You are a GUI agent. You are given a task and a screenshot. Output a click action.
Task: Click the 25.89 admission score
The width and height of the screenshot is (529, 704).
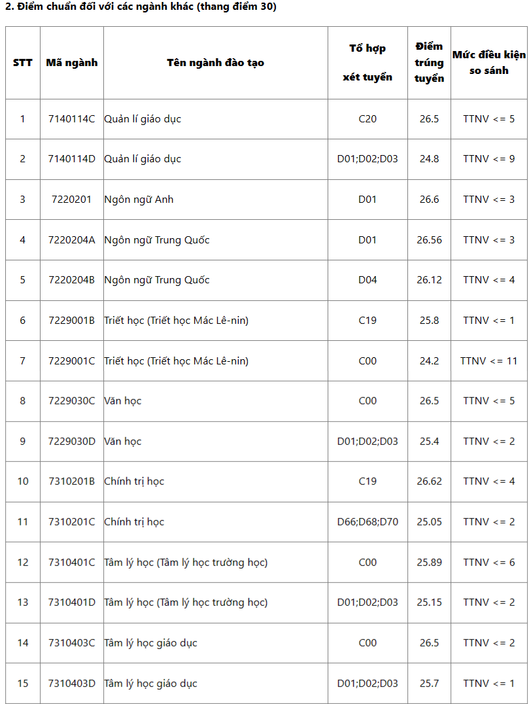[429, 563]
